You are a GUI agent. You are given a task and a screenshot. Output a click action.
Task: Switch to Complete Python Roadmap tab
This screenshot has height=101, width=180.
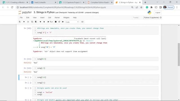pyautogui.click(x=100, y=3)
